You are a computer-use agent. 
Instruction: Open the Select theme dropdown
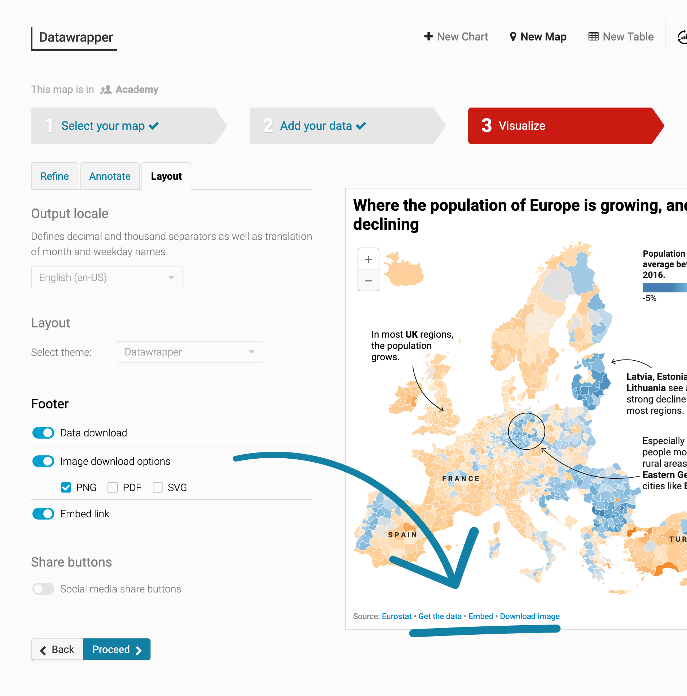pyautogui.click(x=189, y=352)
